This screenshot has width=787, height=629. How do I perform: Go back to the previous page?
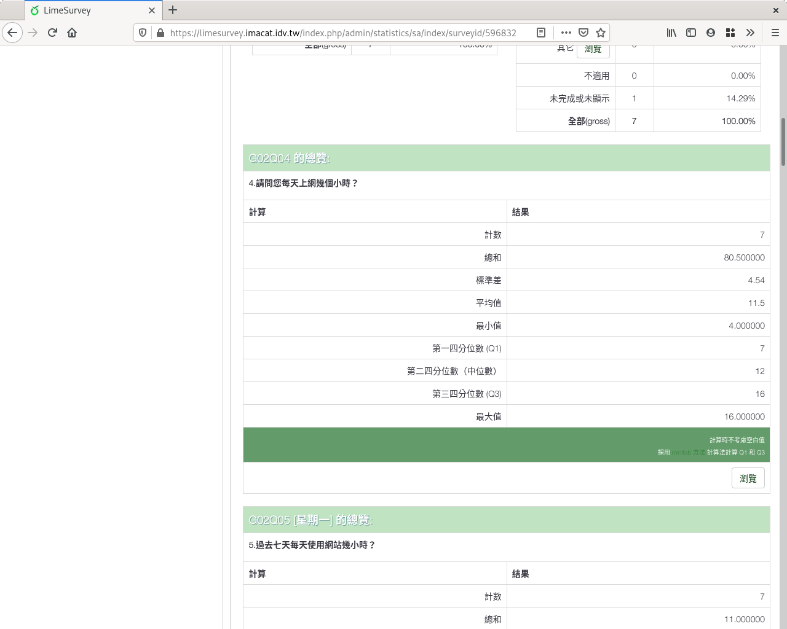(x=12, y=33)
